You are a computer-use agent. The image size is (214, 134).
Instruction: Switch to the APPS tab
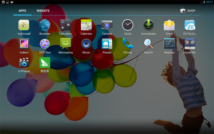click(22, 11)
